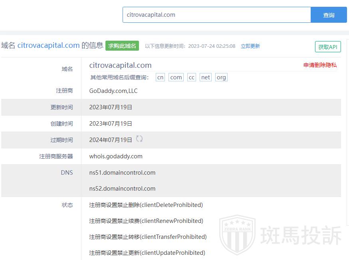Select the com domain suffix

(x=176, y=77)
